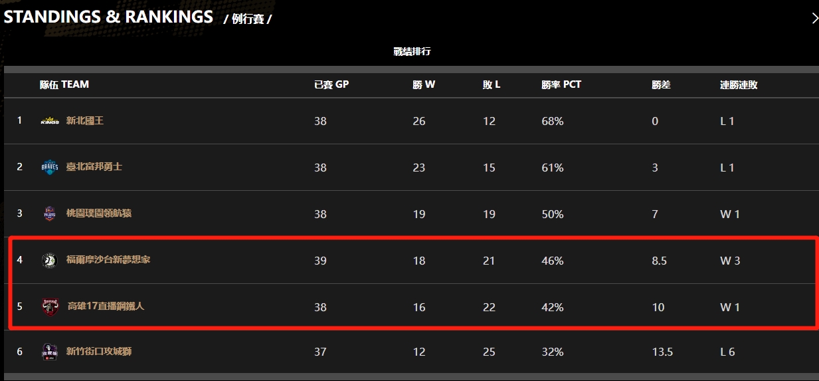819x381 pixels.
Task: Click the Hsinchu Lioneers team logo
Action: (50, 352)
